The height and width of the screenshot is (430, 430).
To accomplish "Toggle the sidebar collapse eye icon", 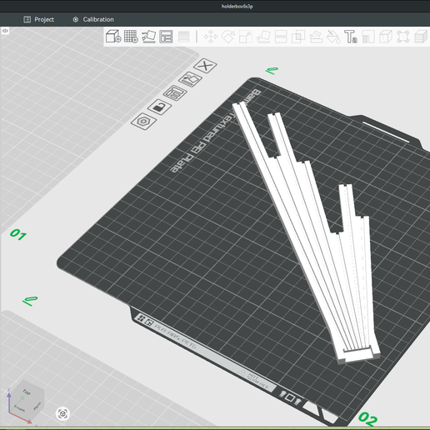I will pyautogui.click(x=5, y=31).
